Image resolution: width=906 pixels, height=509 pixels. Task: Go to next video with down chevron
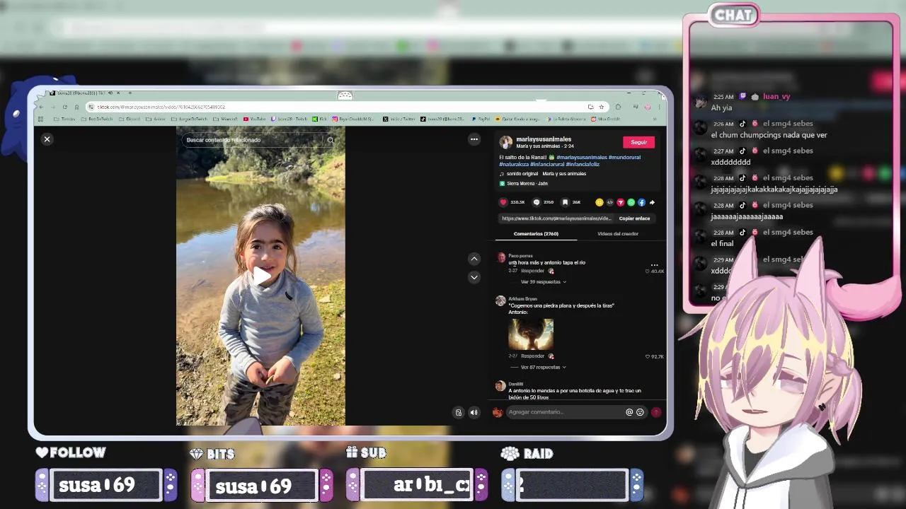474,277
